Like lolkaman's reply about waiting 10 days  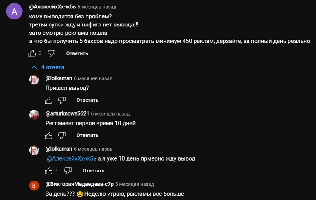coord(49,171)
